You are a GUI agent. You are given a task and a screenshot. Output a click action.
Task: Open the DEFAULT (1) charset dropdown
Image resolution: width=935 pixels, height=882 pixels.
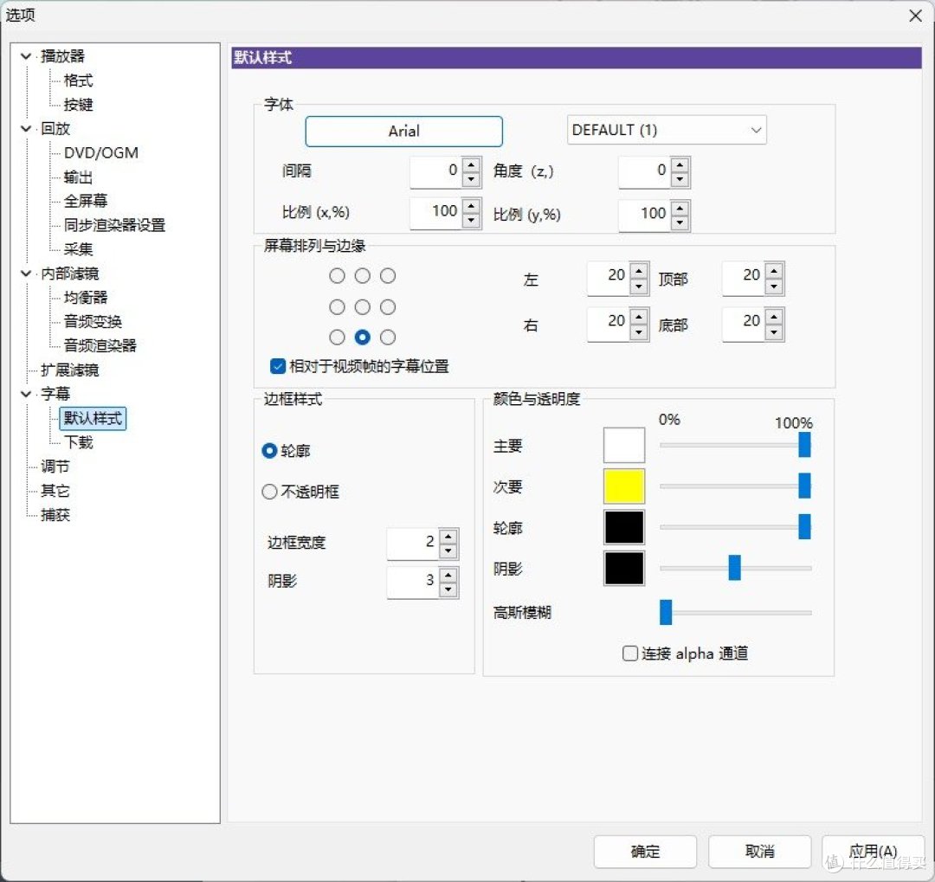666,130
